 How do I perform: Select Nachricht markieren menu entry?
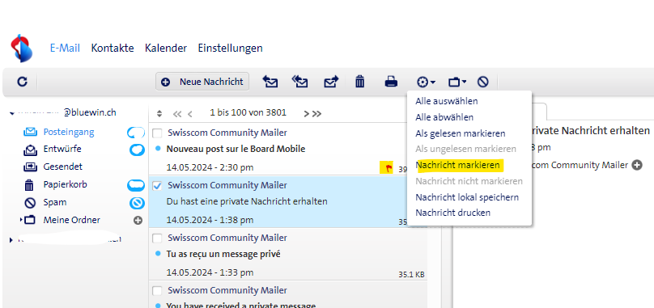click(x=457, y=165)
